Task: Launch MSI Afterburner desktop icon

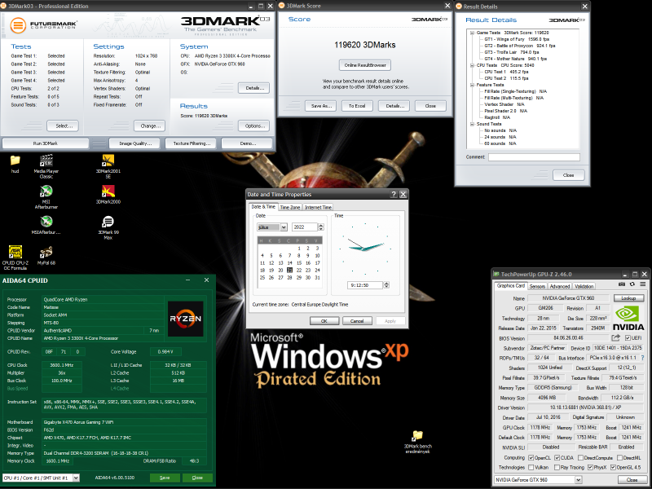Action: (x=46, y=197)
